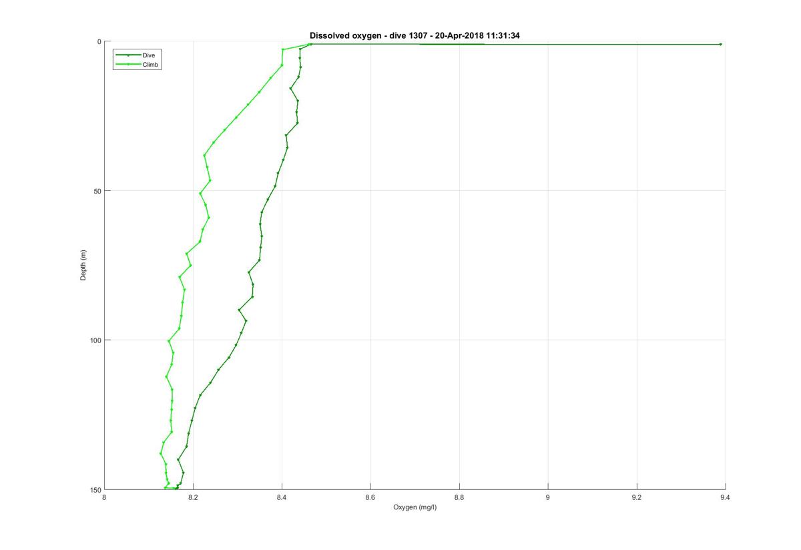Click the 'Depth (m)' y-axis label
The height and width of the screenshot is (550, 801).
83,265
